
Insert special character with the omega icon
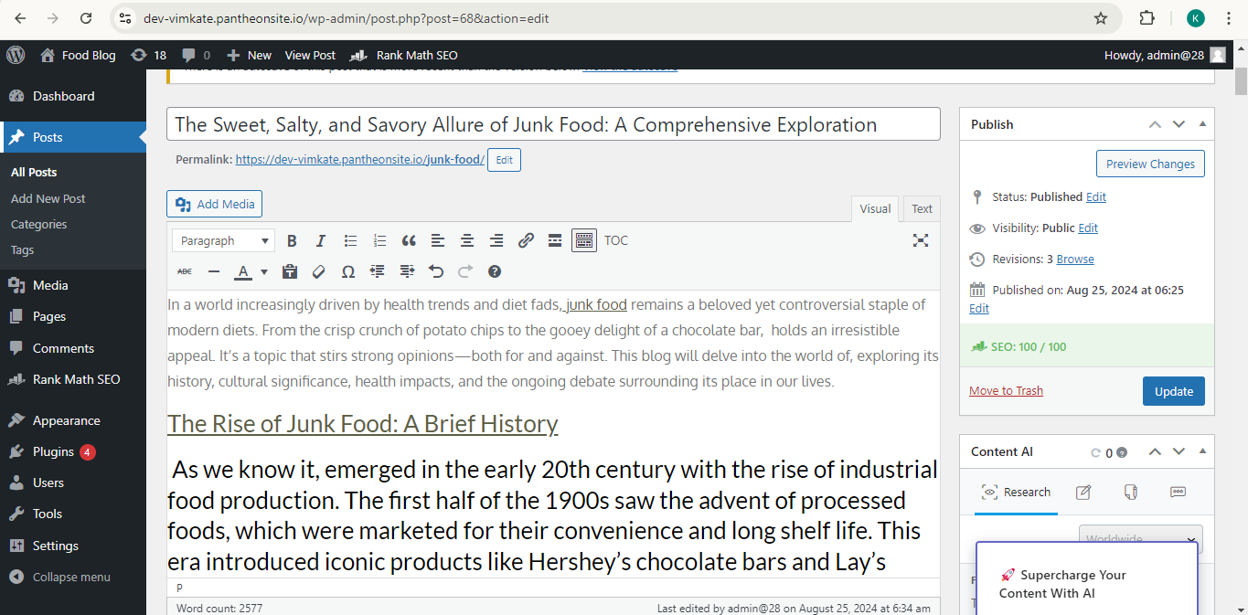coord(348,271)
